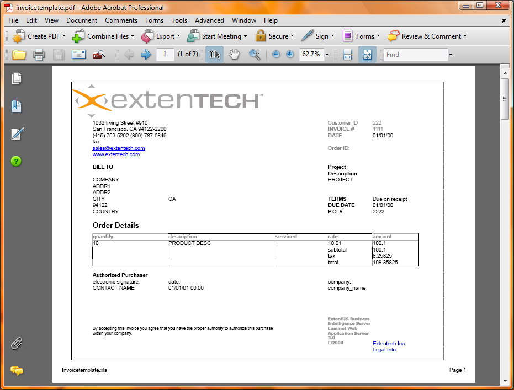Expand the Secure dropdown arrow

coord(292,36)
